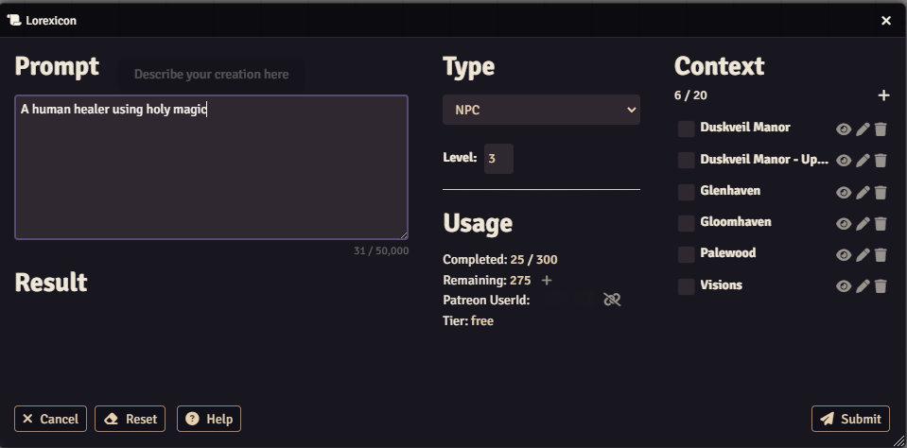Add more remaining usage with plus
This screenshot has height=448, width=907.
[547, 281]
